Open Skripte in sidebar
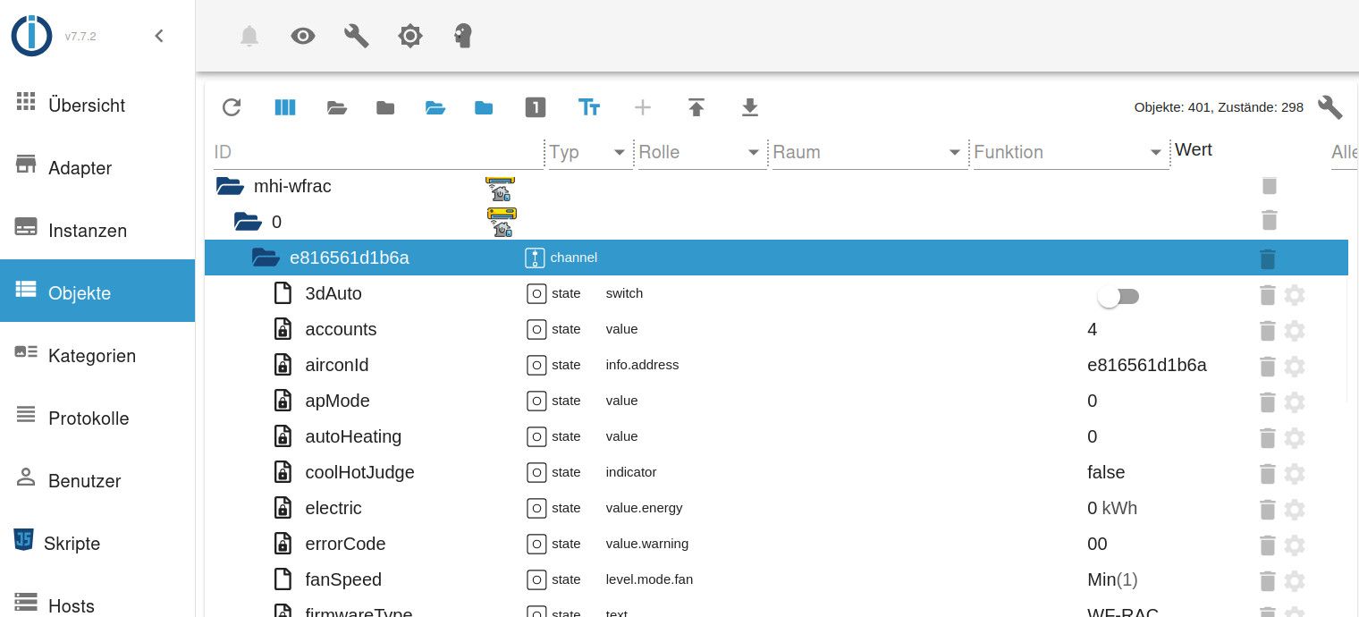This screenshot has width=1359, height=617. pos(97,543)
